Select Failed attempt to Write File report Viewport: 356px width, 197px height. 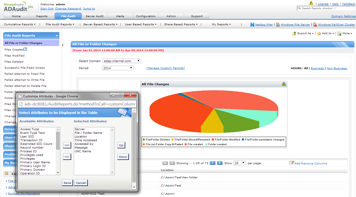pos(25,80)
